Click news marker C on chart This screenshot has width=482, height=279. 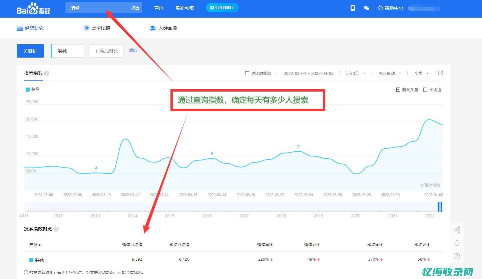pyautogui.click(x=299, y=147)
